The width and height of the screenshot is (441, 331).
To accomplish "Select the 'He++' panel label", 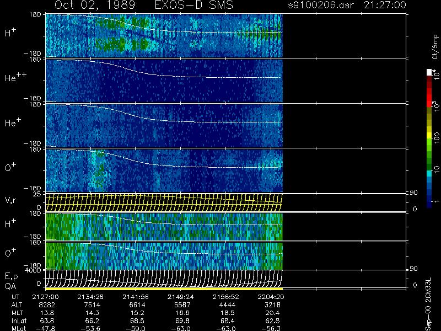I will point(16,77).
